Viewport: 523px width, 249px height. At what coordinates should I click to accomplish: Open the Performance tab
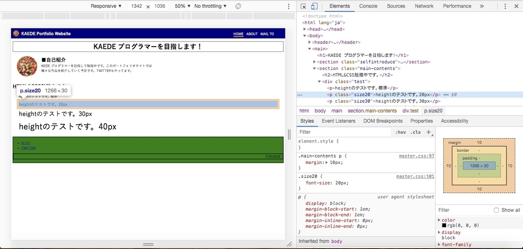457,6
